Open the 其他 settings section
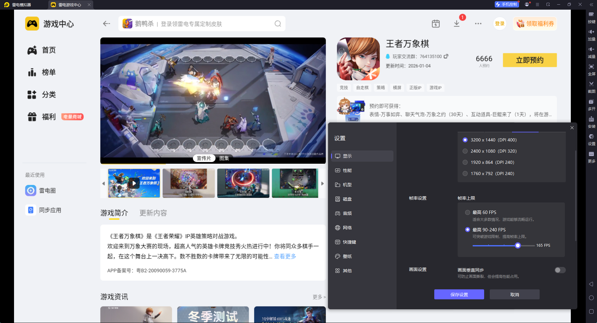 click(362, 271)
